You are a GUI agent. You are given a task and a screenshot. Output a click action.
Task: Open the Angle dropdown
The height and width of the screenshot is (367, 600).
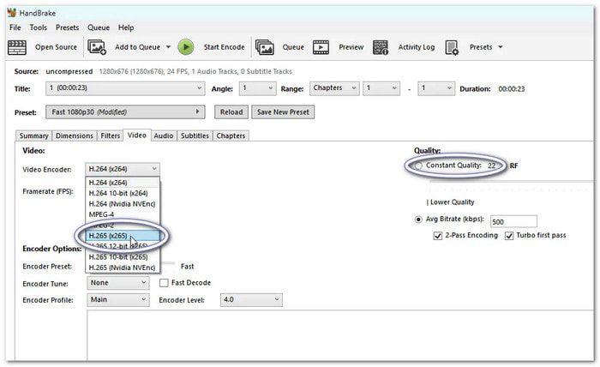[257, 88]
